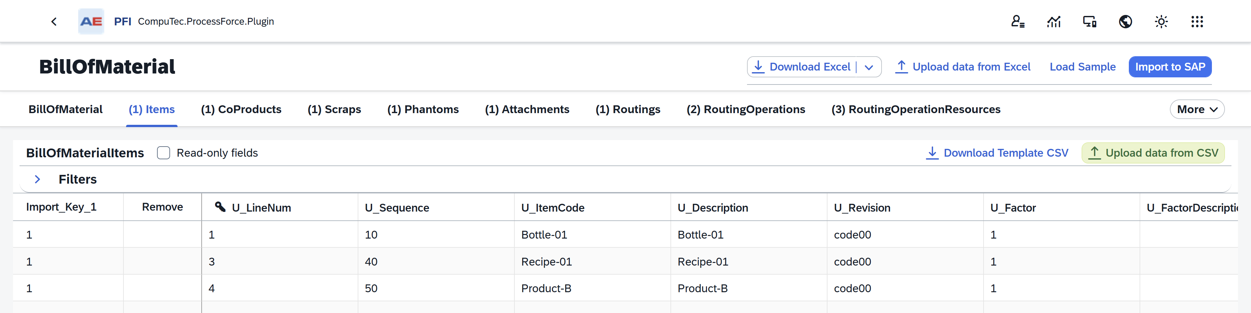
Task: Click Upload data from CSV
Action: 1153,153
